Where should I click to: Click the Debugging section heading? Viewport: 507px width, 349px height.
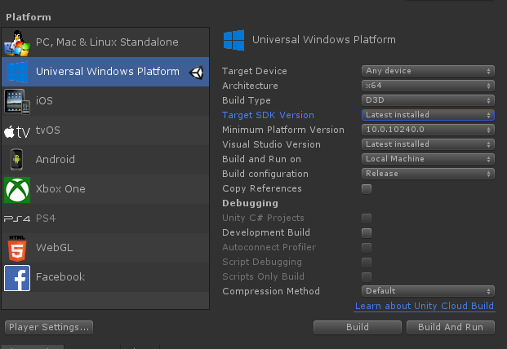251,203
